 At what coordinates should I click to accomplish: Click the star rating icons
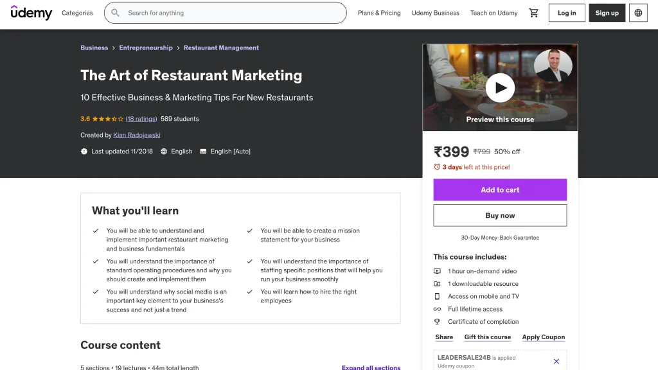(x=107, y=119)
